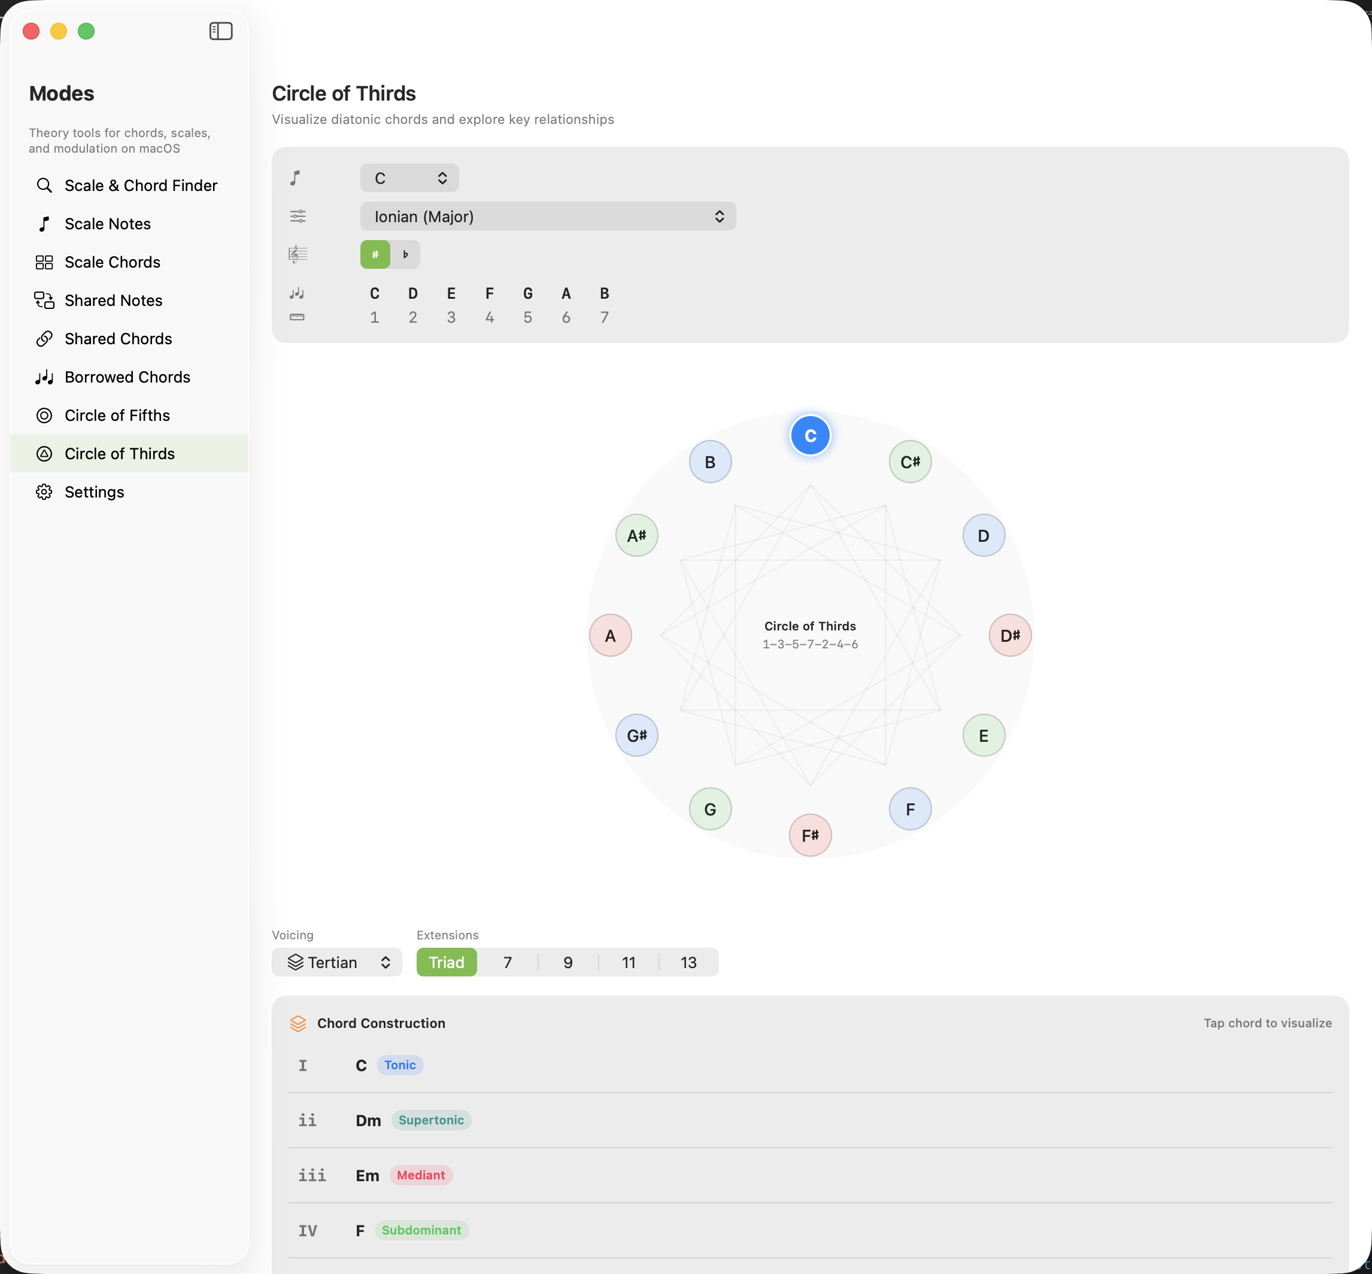This screenshot has height=1274, width=1372.
Task: Select the Scale Chords grid icon
Action: point(44,262)
